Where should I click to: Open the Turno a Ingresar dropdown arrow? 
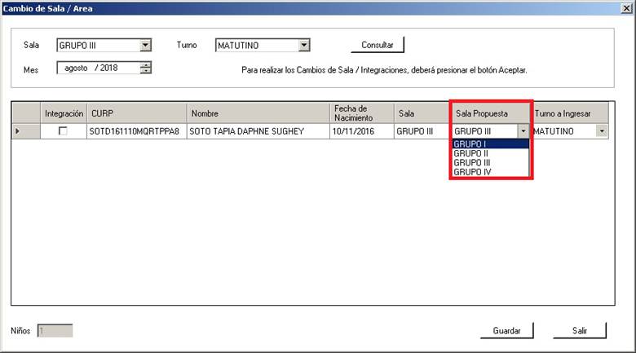pyautogui.click(x=602, y=131)
